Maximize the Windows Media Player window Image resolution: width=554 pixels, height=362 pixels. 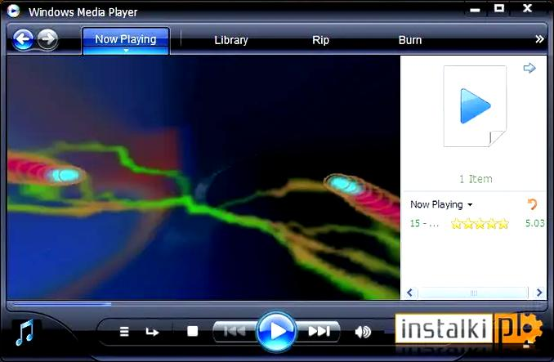click(x=499, y=8)
